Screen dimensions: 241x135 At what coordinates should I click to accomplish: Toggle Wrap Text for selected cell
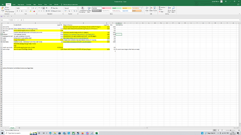tap(54, 8)
